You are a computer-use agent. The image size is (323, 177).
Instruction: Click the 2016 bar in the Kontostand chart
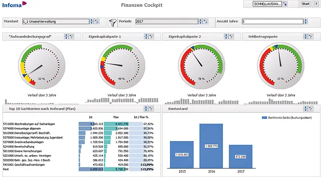click(x=211, y=146)
